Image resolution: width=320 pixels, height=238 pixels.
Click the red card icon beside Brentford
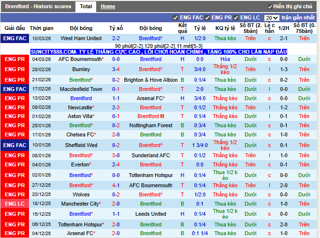(163, 117)
